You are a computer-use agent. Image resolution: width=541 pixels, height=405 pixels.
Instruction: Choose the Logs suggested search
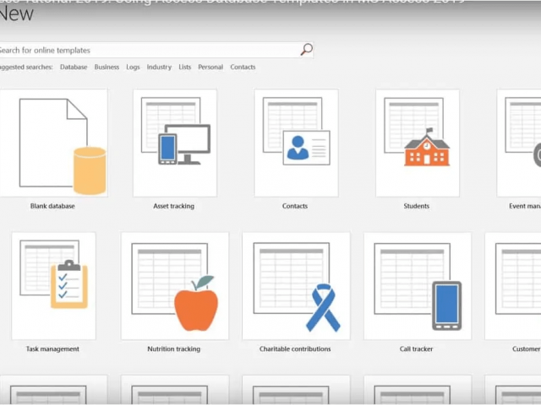tap(133, 67)
